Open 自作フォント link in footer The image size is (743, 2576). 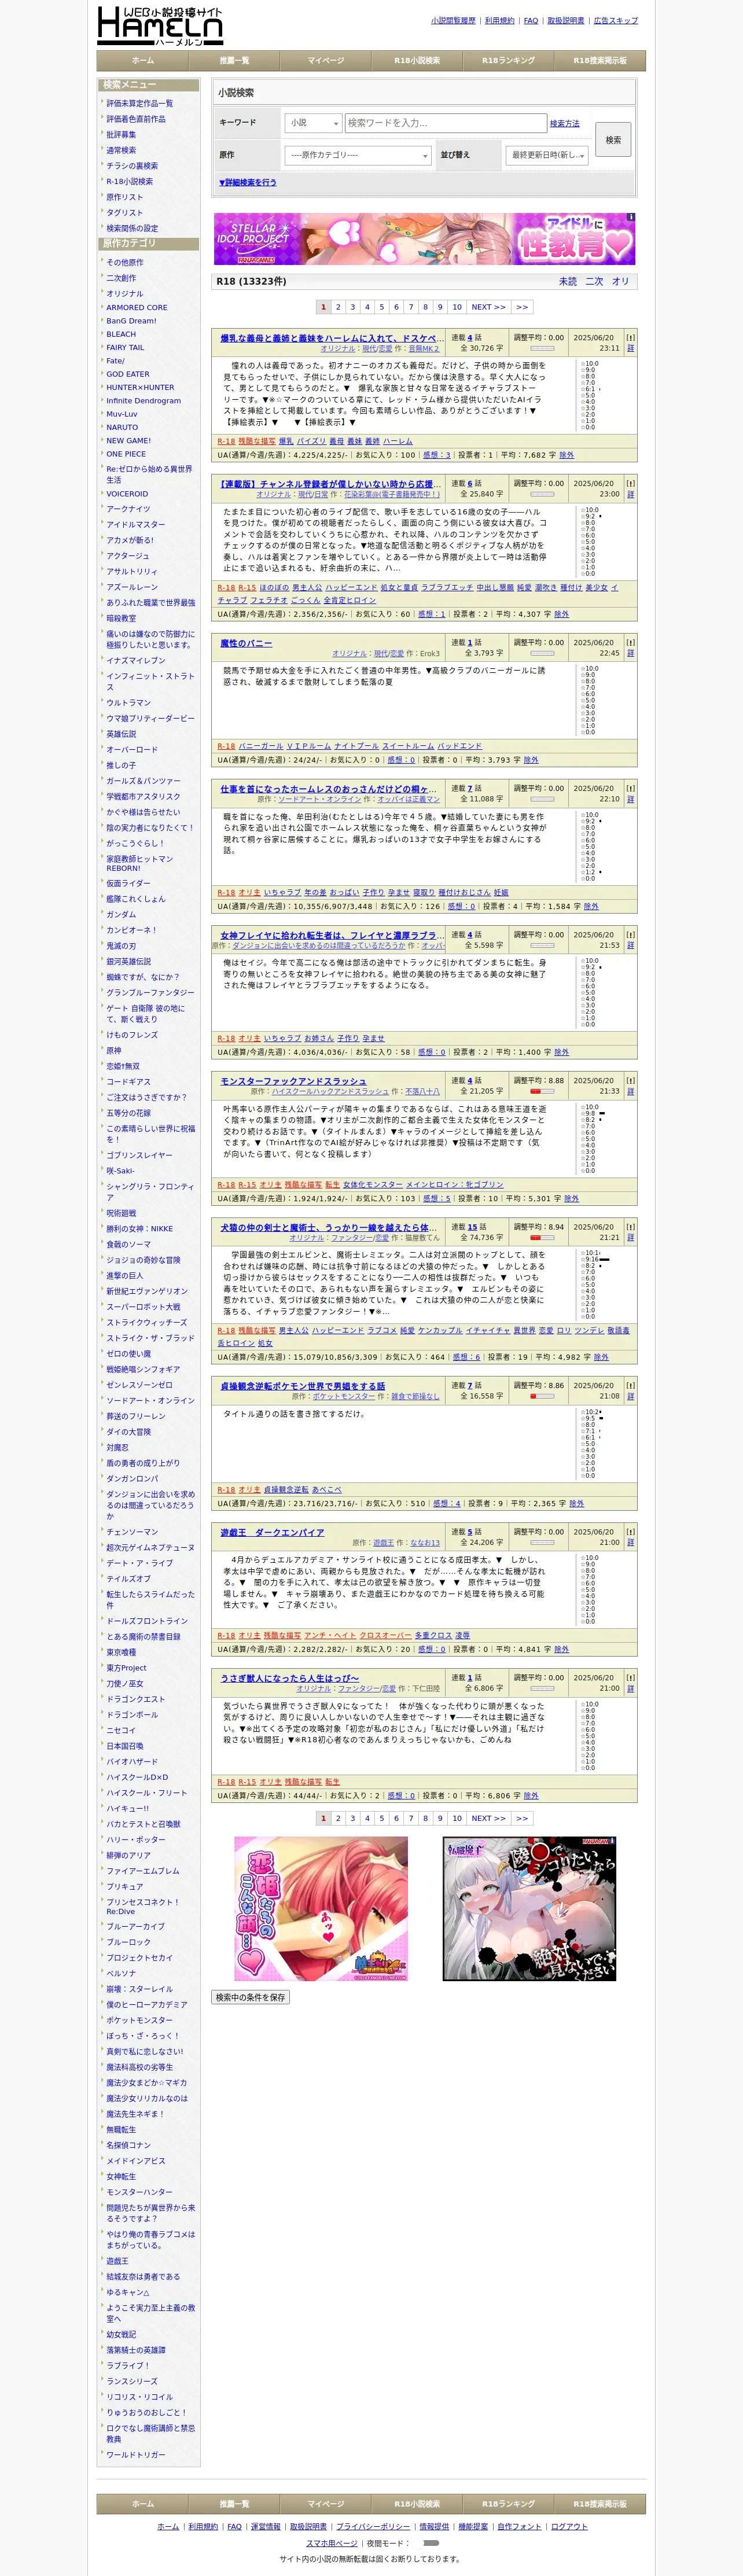coord(519,2527)
